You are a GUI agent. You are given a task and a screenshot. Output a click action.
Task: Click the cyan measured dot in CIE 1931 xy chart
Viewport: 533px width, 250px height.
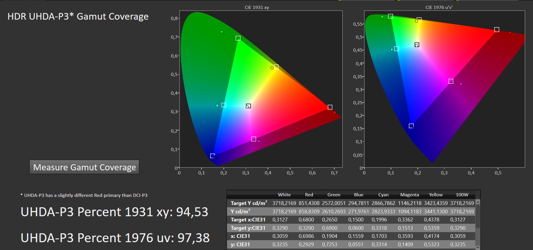point(217,106)
